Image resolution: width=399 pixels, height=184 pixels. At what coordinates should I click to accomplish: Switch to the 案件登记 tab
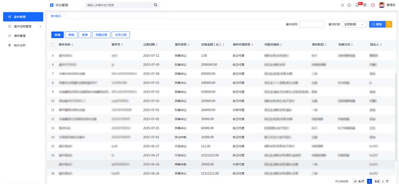[x=56, y=16]
